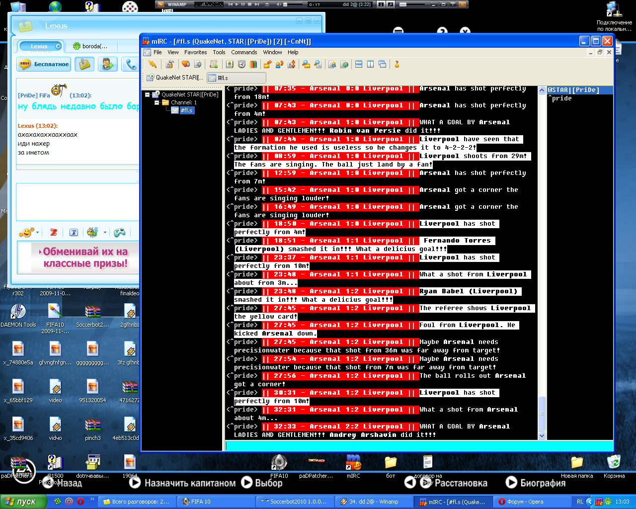The image size is (636, 509).
Task: Open the Tools menu in mIRC
Action: [219, 52]
